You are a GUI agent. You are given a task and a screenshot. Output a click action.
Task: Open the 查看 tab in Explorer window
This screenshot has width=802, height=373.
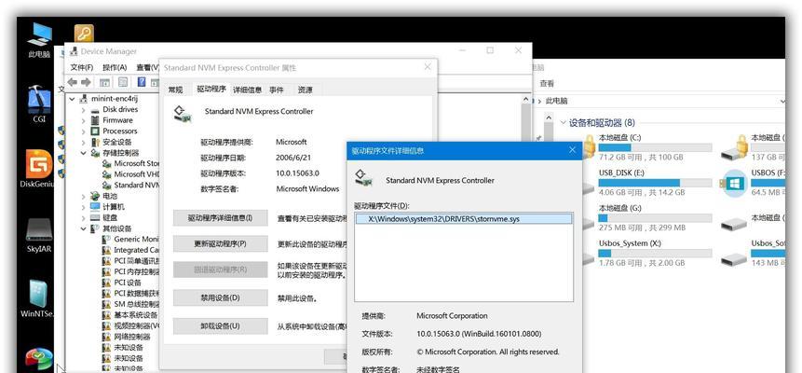[x=547, y=84]
